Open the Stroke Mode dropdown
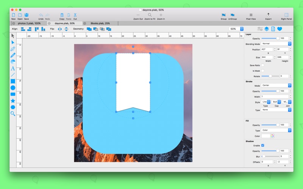Screen dimensions: 303x189 click(276, 85)
